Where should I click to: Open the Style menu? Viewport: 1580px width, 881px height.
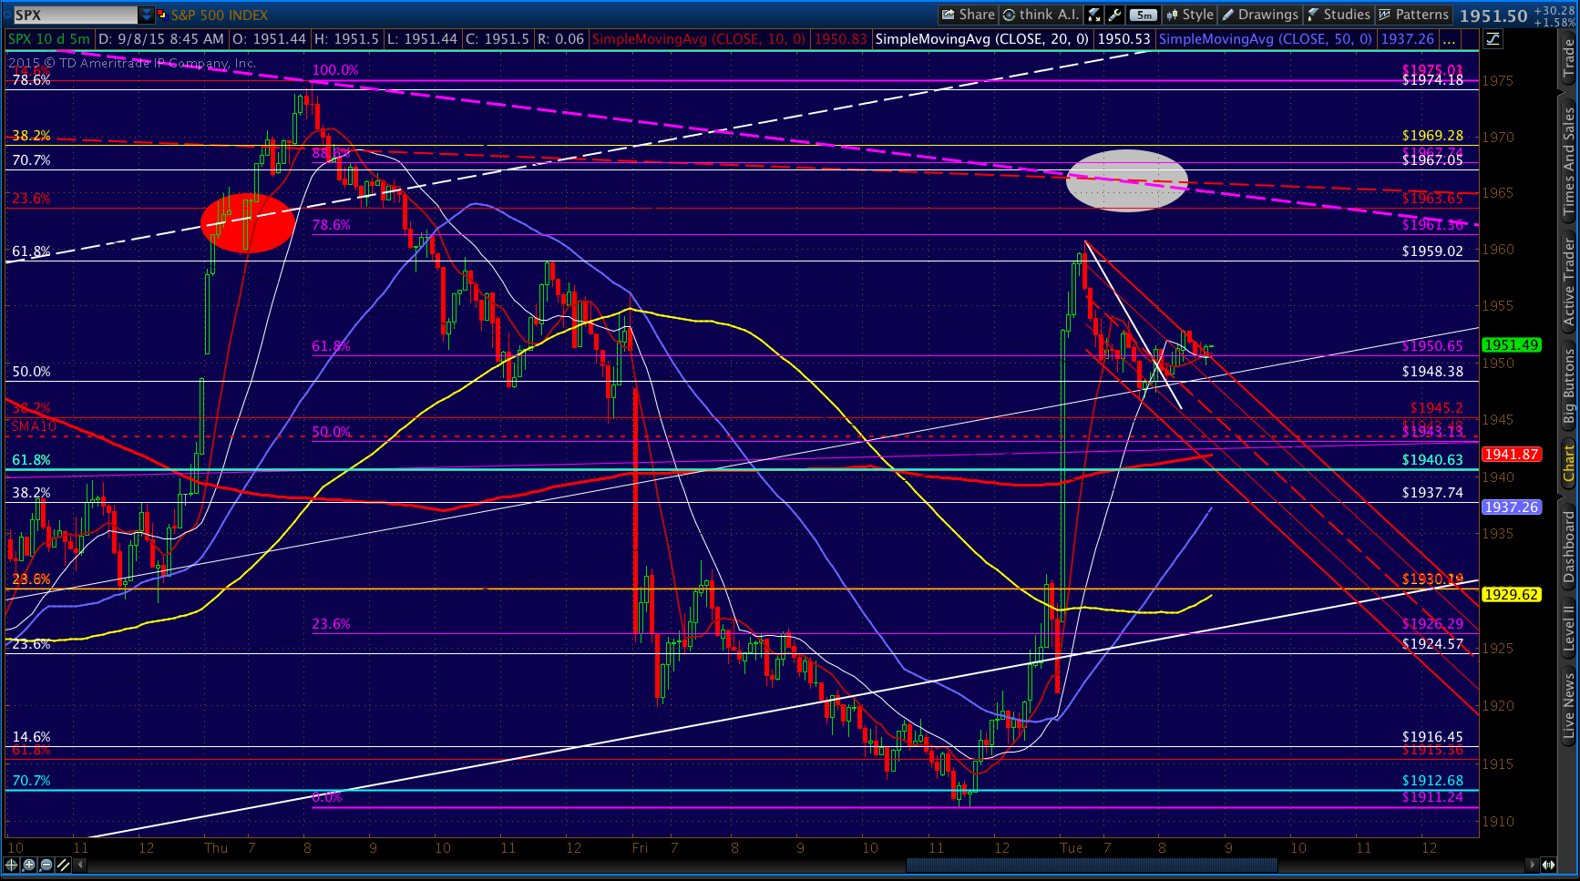tap(1190, 15)
